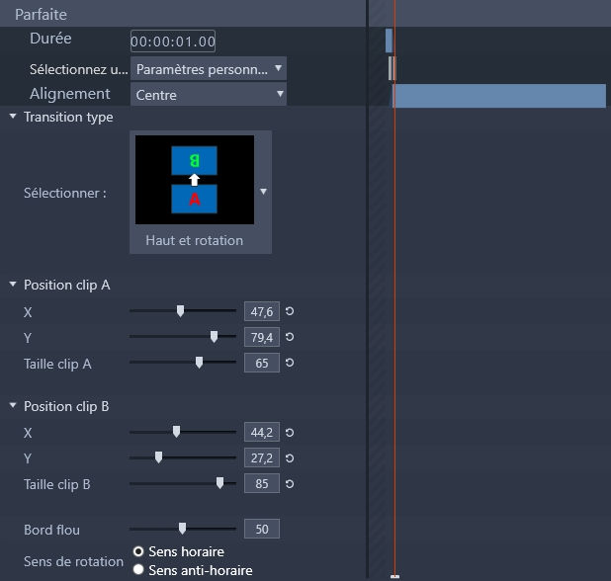Collapse the Transition type section

13,116
